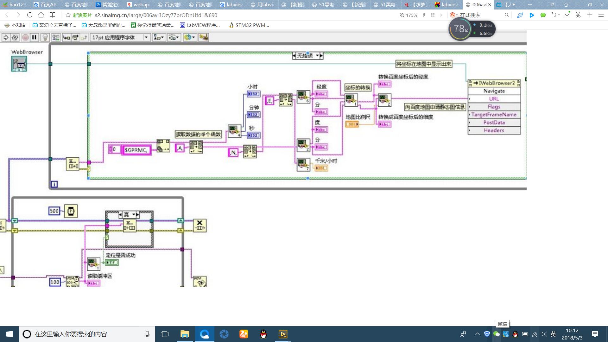
Task: Click the 小时 I32 indicator terminal
Action: click(254, 94)
